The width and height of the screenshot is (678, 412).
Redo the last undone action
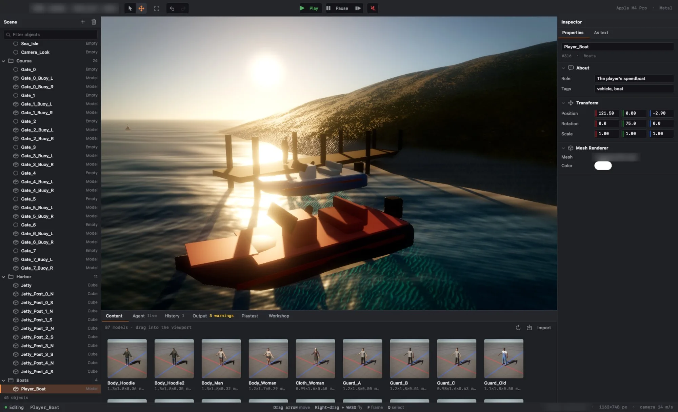[x=183, y=8]
